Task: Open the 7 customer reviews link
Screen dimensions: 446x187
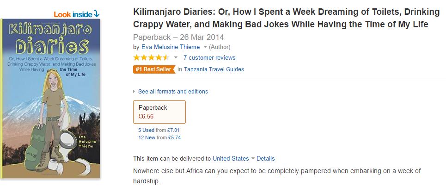Action: [x=209, y=58]
